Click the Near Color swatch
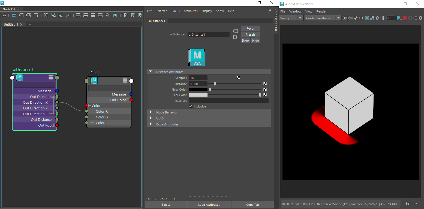This screenshot has height=209, width=424. (x=198, y=89)
